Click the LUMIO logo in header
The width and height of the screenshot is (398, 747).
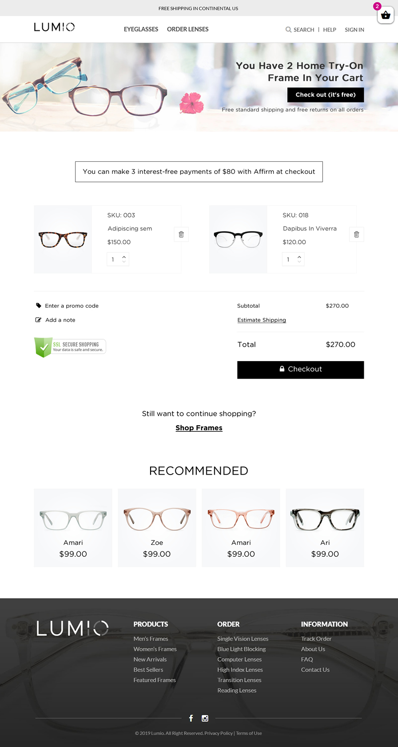[55, 27]
